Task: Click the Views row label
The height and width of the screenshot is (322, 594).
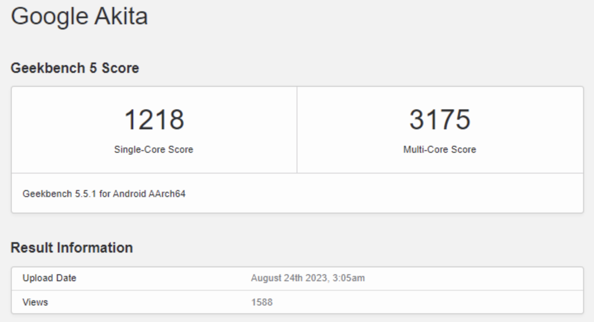Action: point(35,302)
